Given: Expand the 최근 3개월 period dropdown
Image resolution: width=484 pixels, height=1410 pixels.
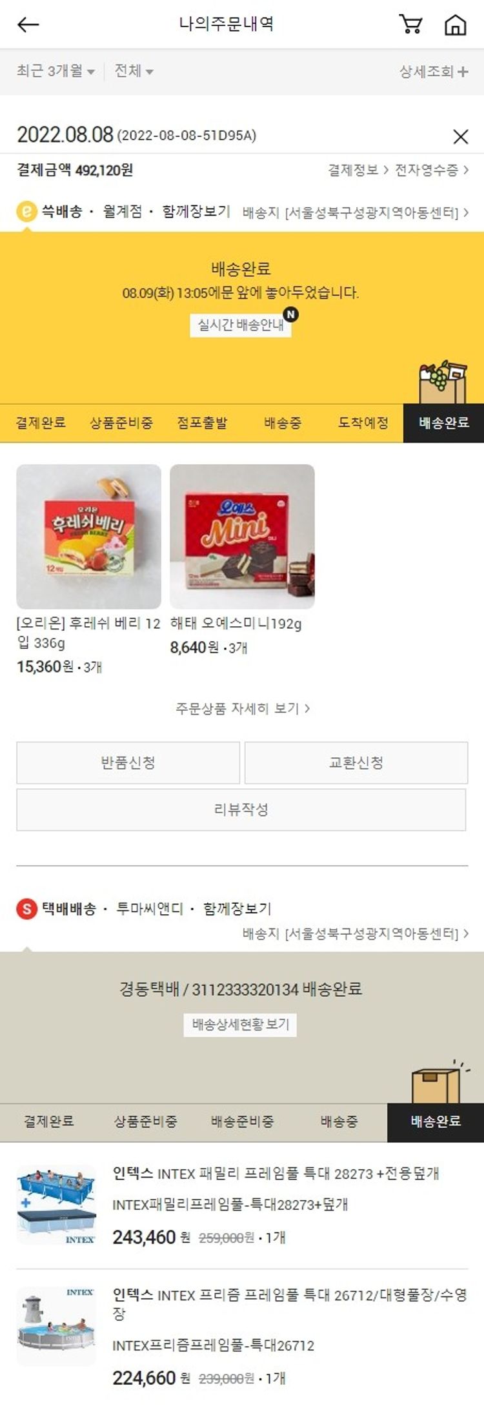Looking at the screenshot, I should 55,71.
